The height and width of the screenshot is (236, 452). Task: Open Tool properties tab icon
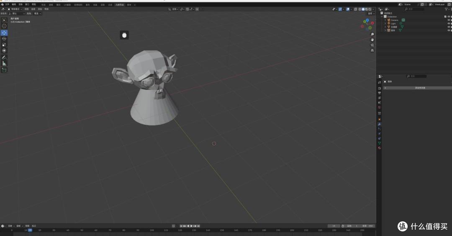[x=379, y=82]
